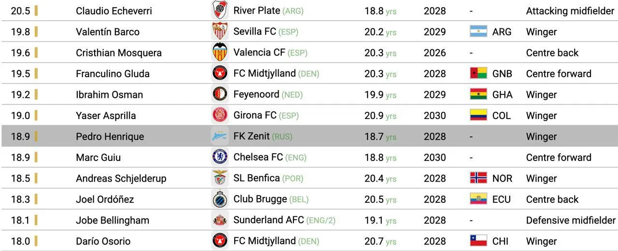Screen dimensions: 618x251
Task: Select the highlighted Pedro Henrique row
Action: (x=309, y=136)
